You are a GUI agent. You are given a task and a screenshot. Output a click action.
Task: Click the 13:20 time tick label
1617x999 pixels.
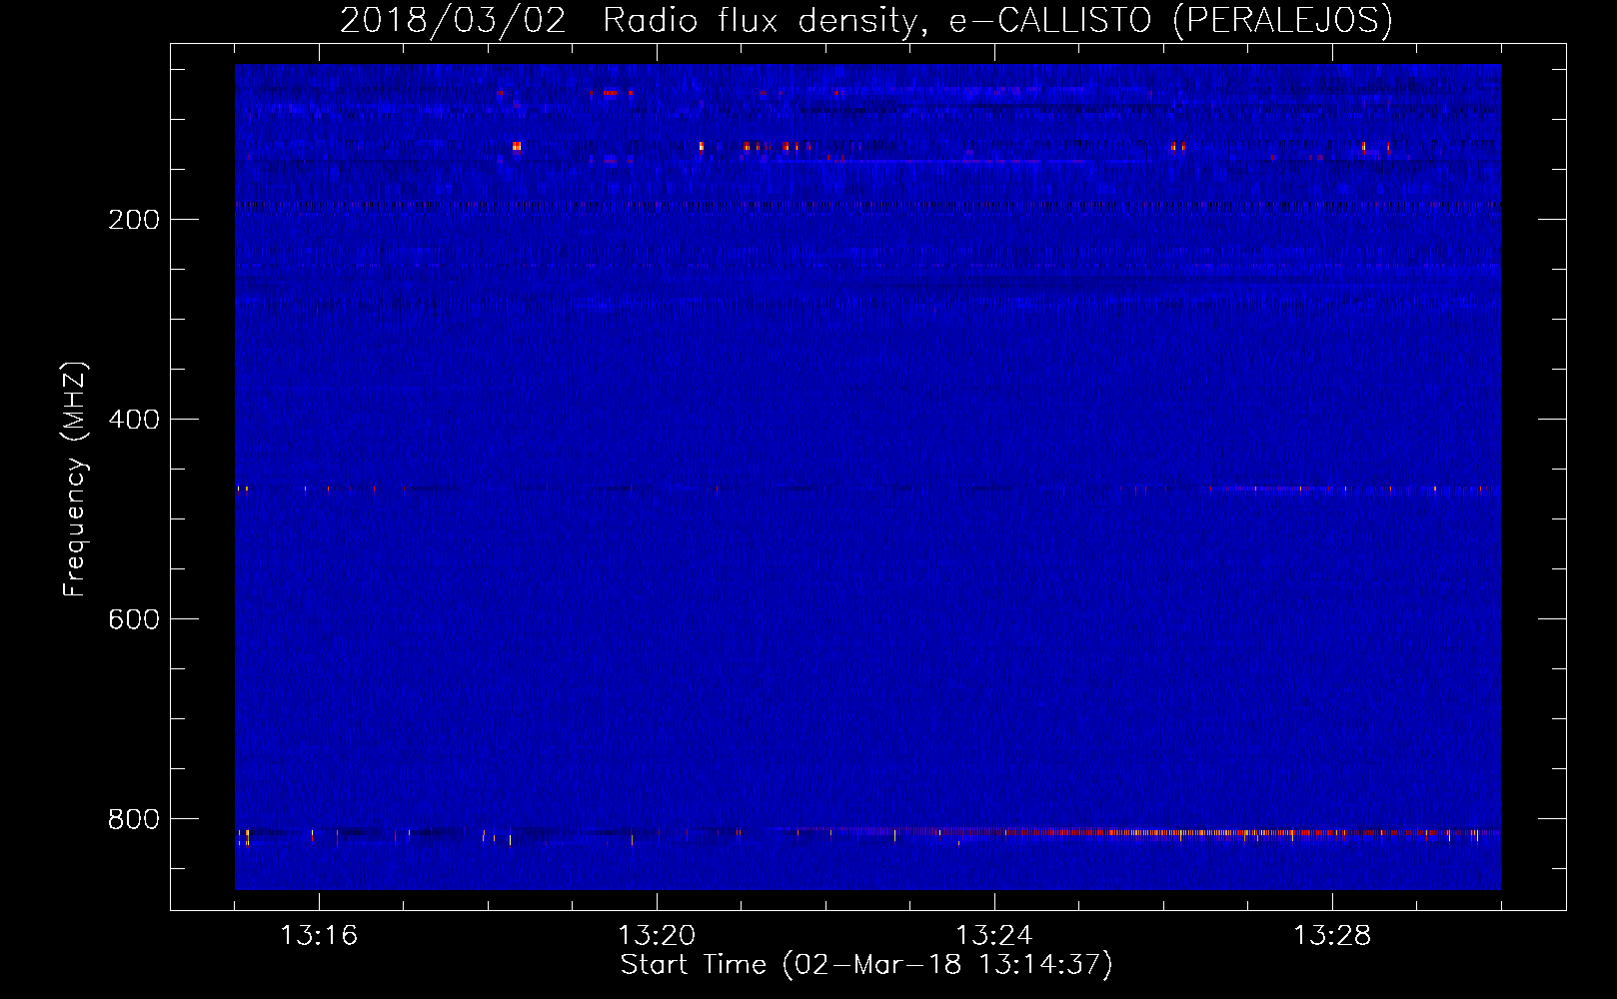657,936
